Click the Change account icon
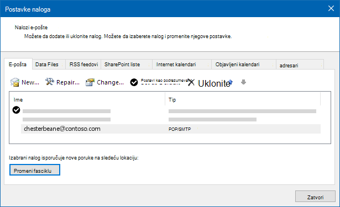This screenshot has height=207, width=340. pyautogui.click(x=90, y=82)
